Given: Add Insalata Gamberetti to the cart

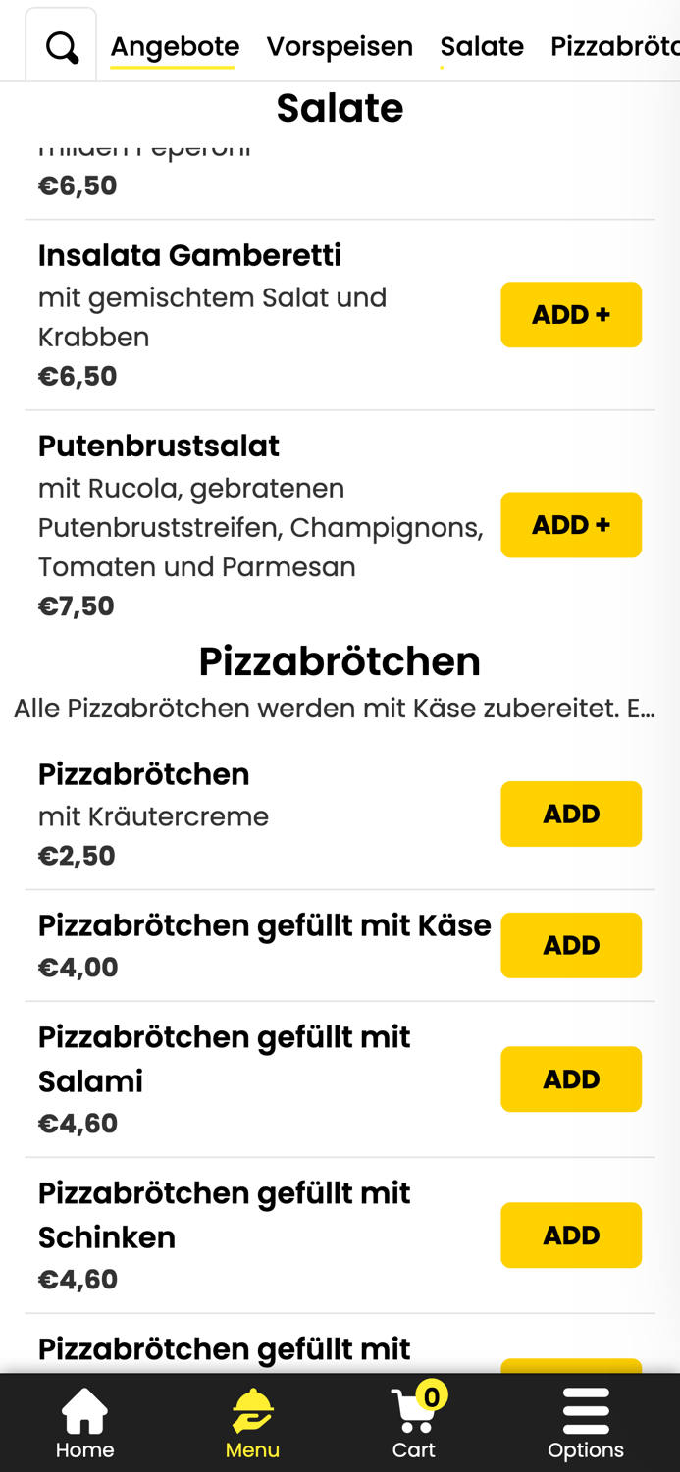Looking at the screenshot, I should point(571,314).
